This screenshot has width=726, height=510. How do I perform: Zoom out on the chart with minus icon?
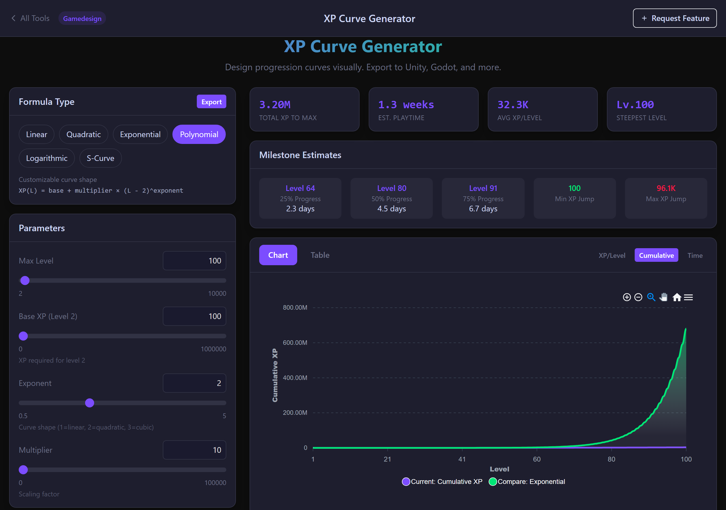(x=638, y=297)
